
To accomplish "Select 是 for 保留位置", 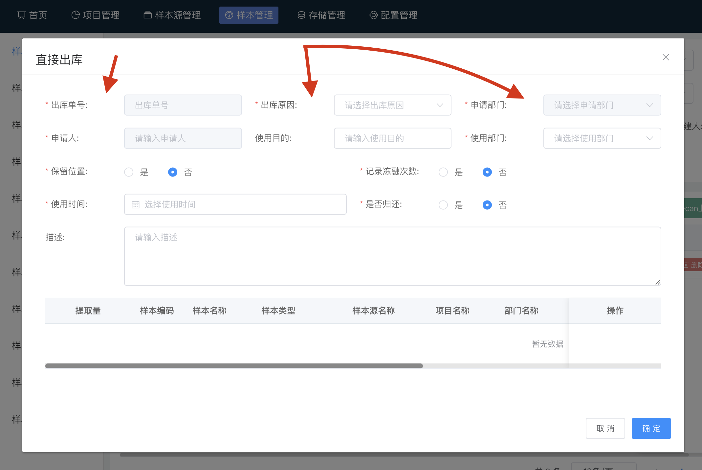I will [x=129, y=172].
